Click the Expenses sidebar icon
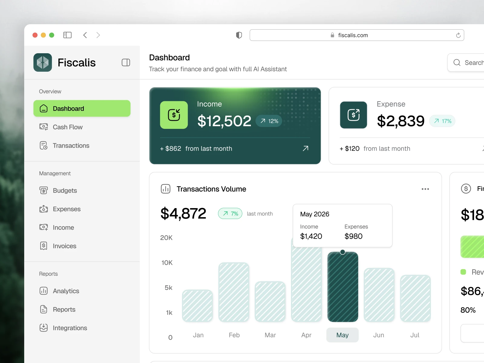This screenshot has height=363, width=484. point(44,209)
